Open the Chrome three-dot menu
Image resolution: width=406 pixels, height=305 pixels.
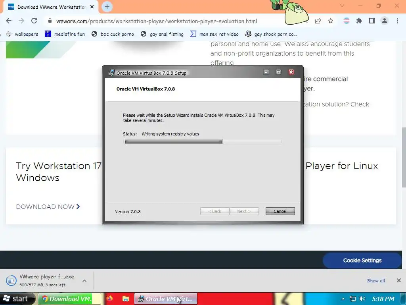tap(397, 21)
